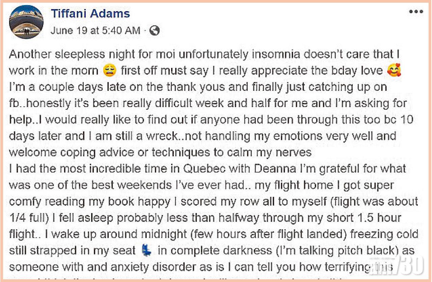The height and width of the screenshot is (282, 432).
Task: Open the "June 19 at 5:40 AM" timestamp
Action: tap(95, 31)
